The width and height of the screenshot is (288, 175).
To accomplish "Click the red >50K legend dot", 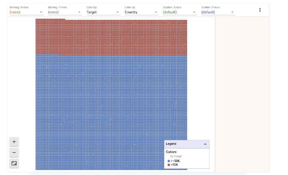I will coord(168,165).
